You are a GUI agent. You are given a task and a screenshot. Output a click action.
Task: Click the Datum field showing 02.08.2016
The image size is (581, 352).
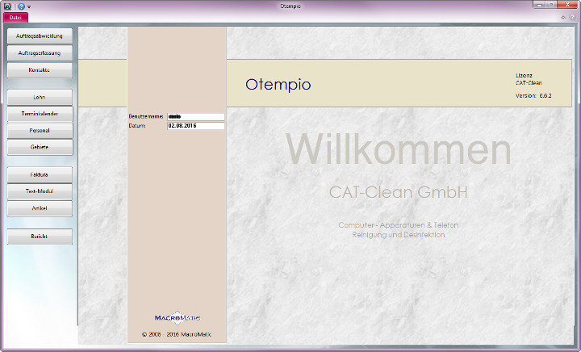pyautogui.click(x=194, y=126)
